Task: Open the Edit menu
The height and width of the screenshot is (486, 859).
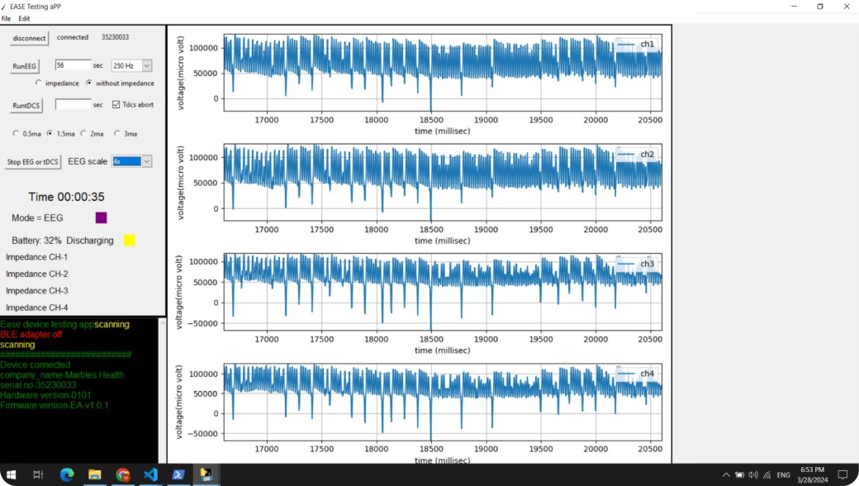Action: pyautogui.click(x=24, y=18)
